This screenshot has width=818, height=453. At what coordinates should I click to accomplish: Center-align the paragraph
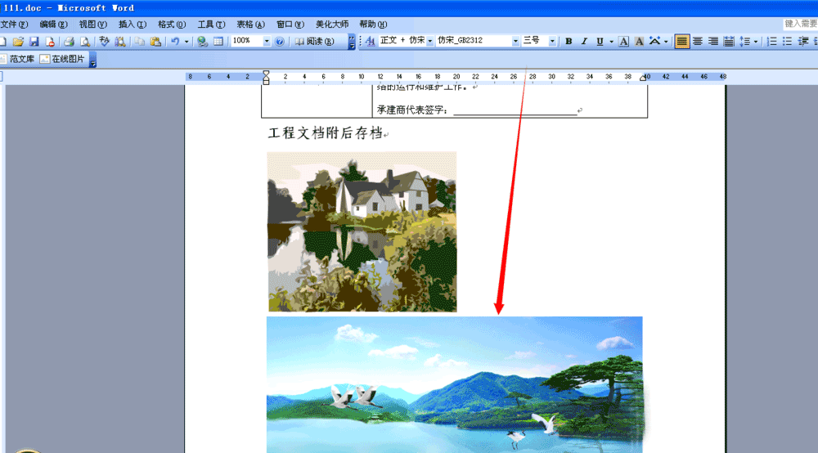[698, 41]
